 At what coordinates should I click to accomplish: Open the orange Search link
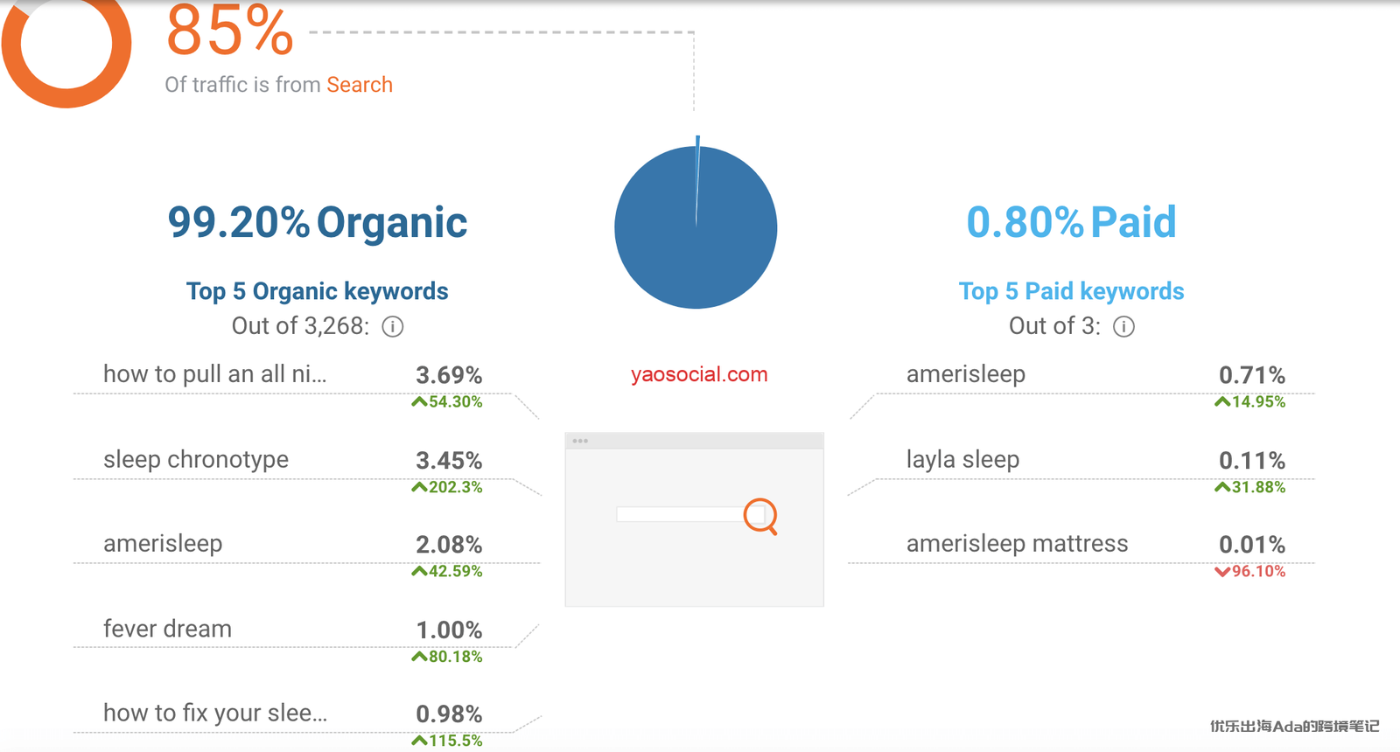point(360,85)
